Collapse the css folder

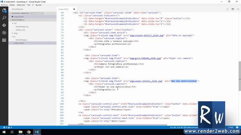(x=12, y=23)
